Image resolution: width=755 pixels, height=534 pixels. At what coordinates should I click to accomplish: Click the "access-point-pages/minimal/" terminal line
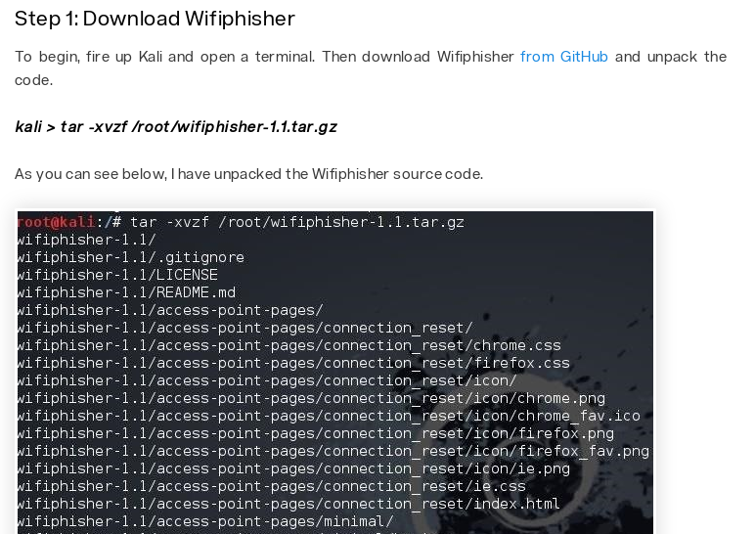pos(205,521)
